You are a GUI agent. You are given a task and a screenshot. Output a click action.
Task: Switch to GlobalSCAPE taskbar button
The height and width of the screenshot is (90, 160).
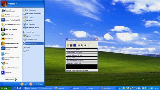pos(108,88)
